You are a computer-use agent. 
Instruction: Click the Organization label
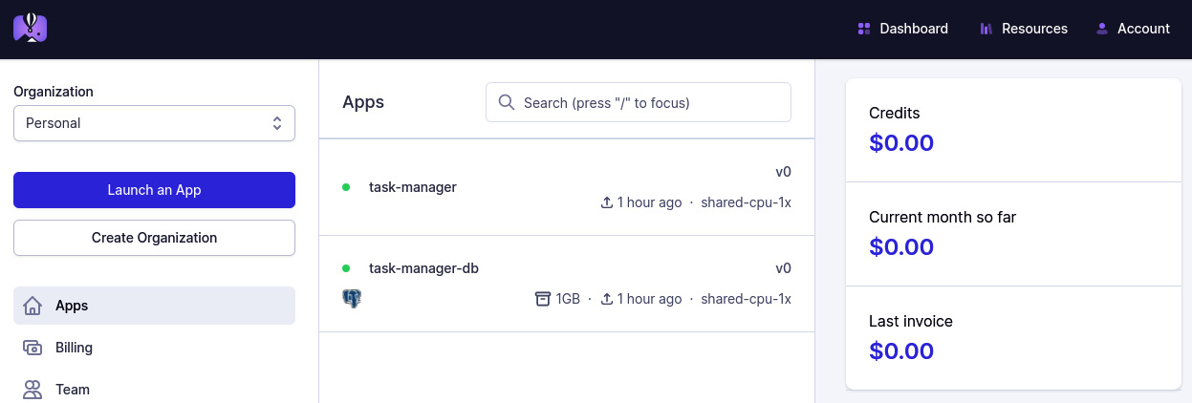pyautogui.click(x=54, y=92)
